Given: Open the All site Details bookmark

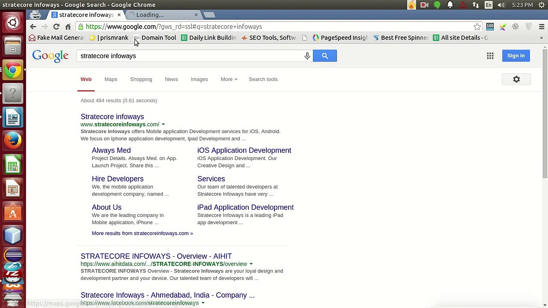Looking at the screenshot, I should click(x=460, y=38).
